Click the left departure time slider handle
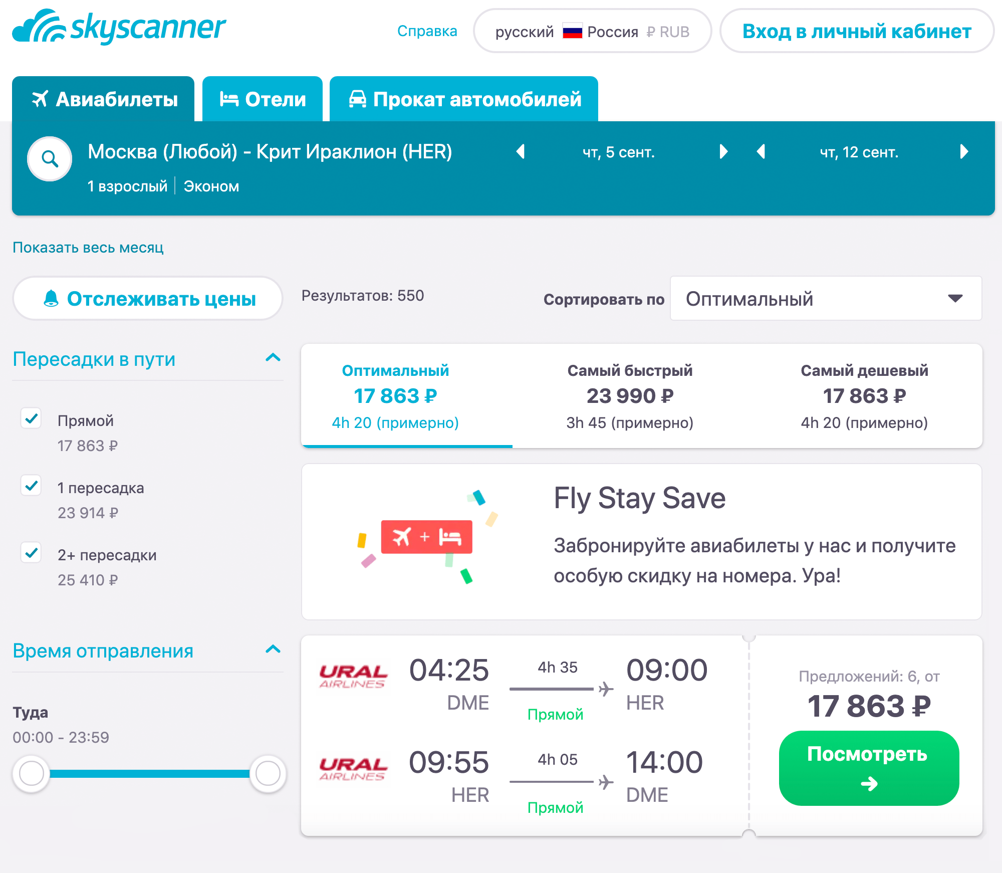 tap(31, 774)
